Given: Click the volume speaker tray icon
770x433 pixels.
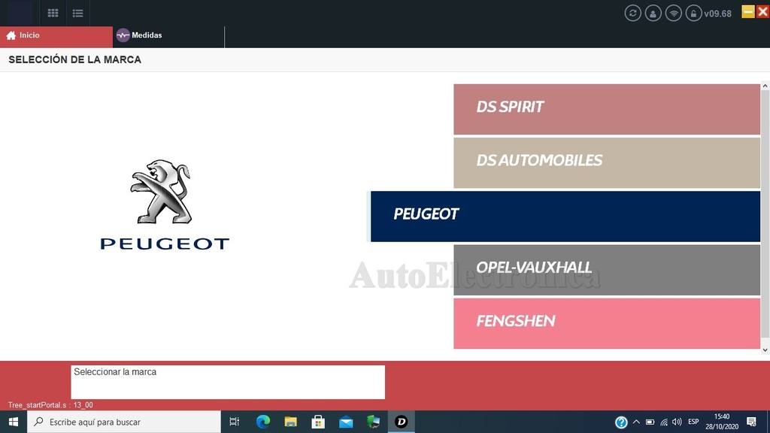Looking at the screenshot, I should point(677,422).
